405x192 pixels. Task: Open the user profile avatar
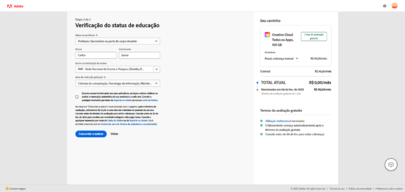pos(394,6)
